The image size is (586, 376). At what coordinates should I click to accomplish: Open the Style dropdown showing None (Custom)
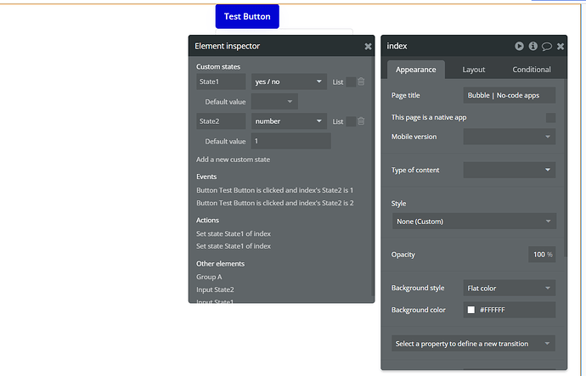(x=474, y=221)
